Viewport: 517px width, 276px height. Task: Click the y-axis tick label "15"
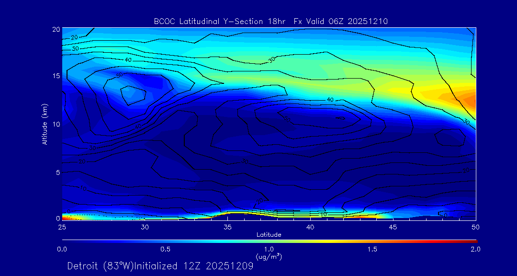click(x=56, y=76)
